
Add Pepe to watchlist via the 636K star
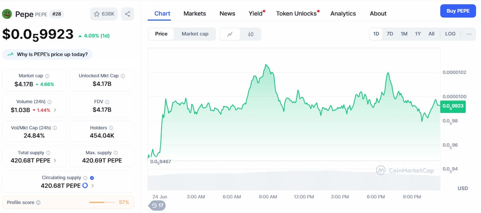tap(104, 14)
